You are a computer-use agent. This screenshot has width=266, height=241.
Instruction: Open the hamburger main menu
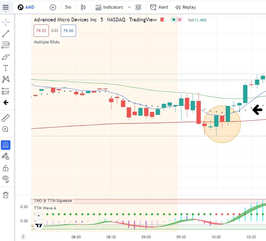point(5,7)
